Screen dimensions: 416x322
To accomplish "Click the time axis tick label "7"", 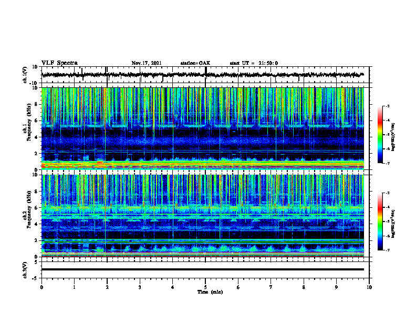I will click(271, 287).
